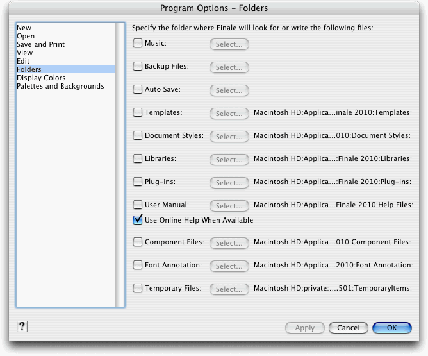The width and height of the screenshot is (428, 356).
Task: Uncheck Use Online Help When Available
Action: point(138,219)
